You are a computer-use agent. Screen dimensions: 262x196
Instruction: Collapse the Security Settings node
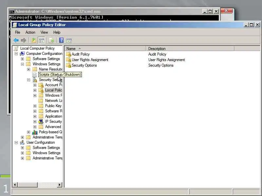[28, 80]
